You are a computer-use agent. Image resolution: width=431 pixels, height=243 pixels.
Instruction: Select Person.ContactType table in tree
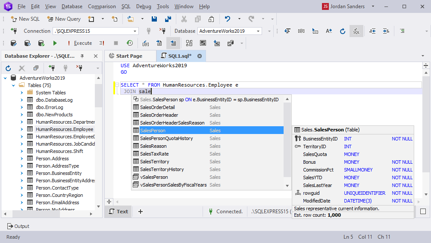tap(57, 188)
